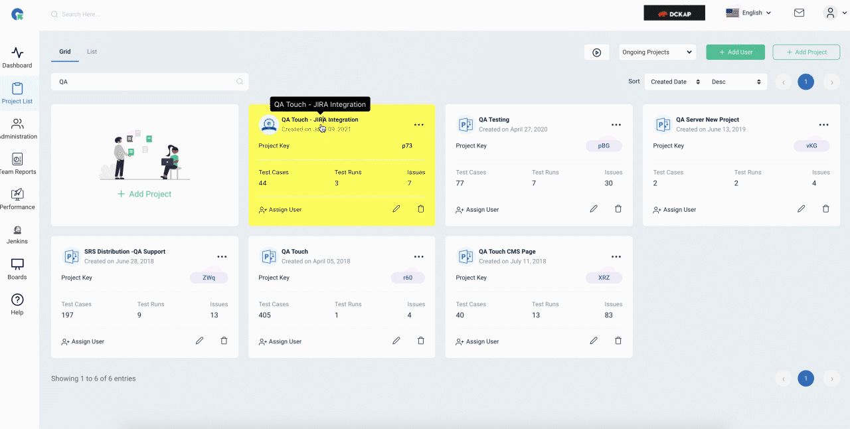This screenshot has height=429, width=850.
Task: Open the Ongoing Projects dropdown
Action: coord(657,52)
